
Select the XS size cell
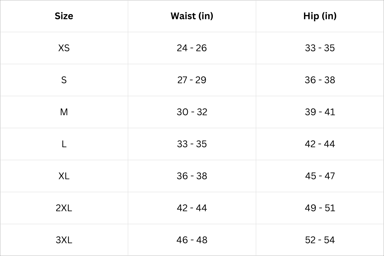point(64,48)
